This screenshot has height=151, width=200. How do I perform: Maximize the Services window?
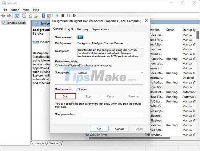click(x=183, y=3)
